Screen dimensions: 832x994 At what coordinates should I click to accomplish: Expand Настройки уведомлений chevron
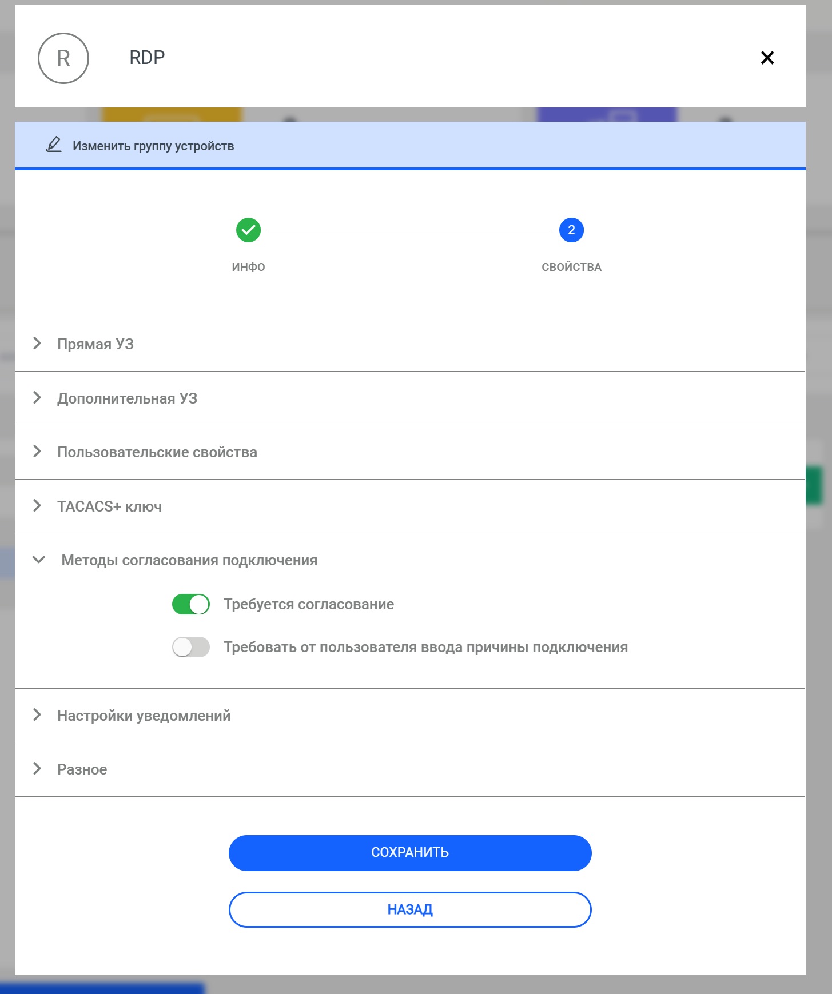pyautogui.click(x=37, y=714)
